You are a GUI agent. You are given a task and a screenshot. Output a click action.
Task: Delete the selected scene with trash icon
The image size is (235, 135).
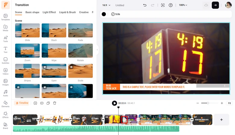(55, 103)
